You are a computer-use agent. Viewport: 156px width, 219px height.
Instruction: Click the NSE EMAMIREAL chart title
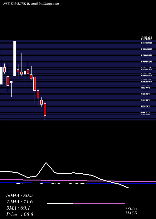17,4
